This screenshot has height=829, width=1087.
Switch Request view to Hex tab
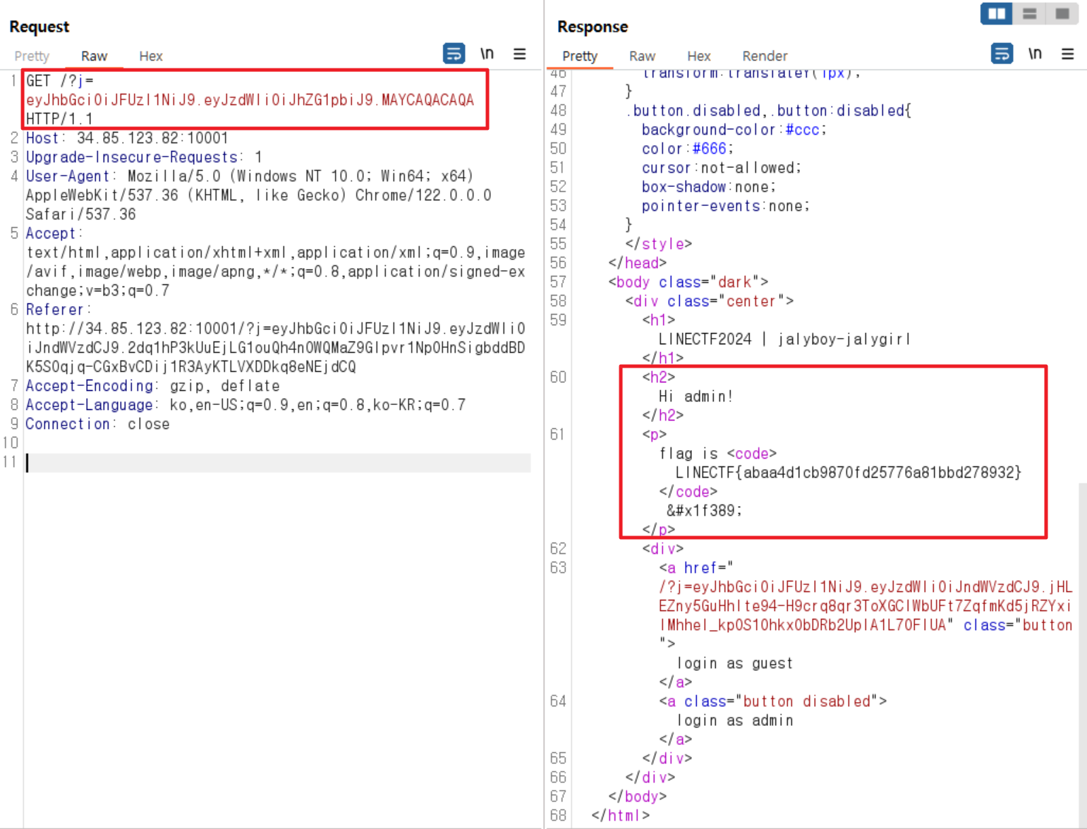click(x=150, y=56)
